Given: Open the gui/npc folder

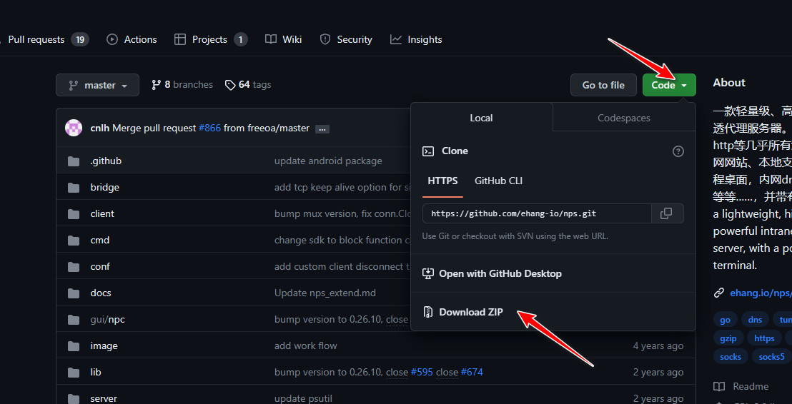Looking at the screenshot, I should [108, 319].
